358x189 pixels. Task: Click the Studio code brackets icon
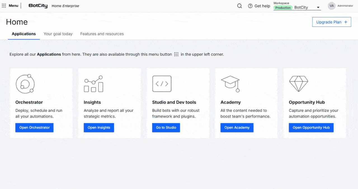click(x=162, y=84)
